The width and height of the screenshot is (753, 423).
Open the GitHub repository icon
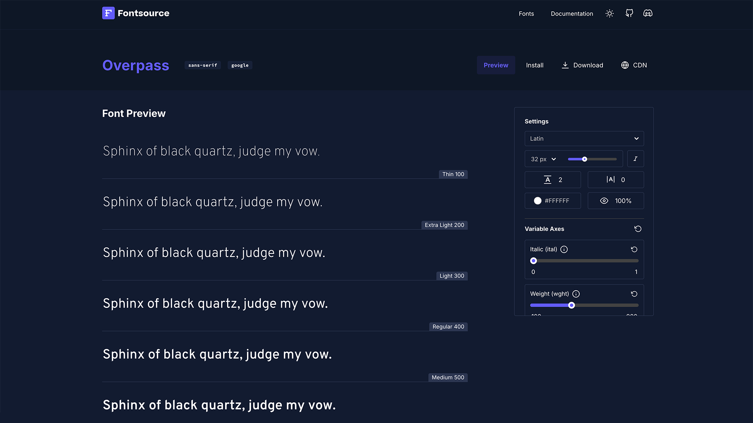(629, 13)
